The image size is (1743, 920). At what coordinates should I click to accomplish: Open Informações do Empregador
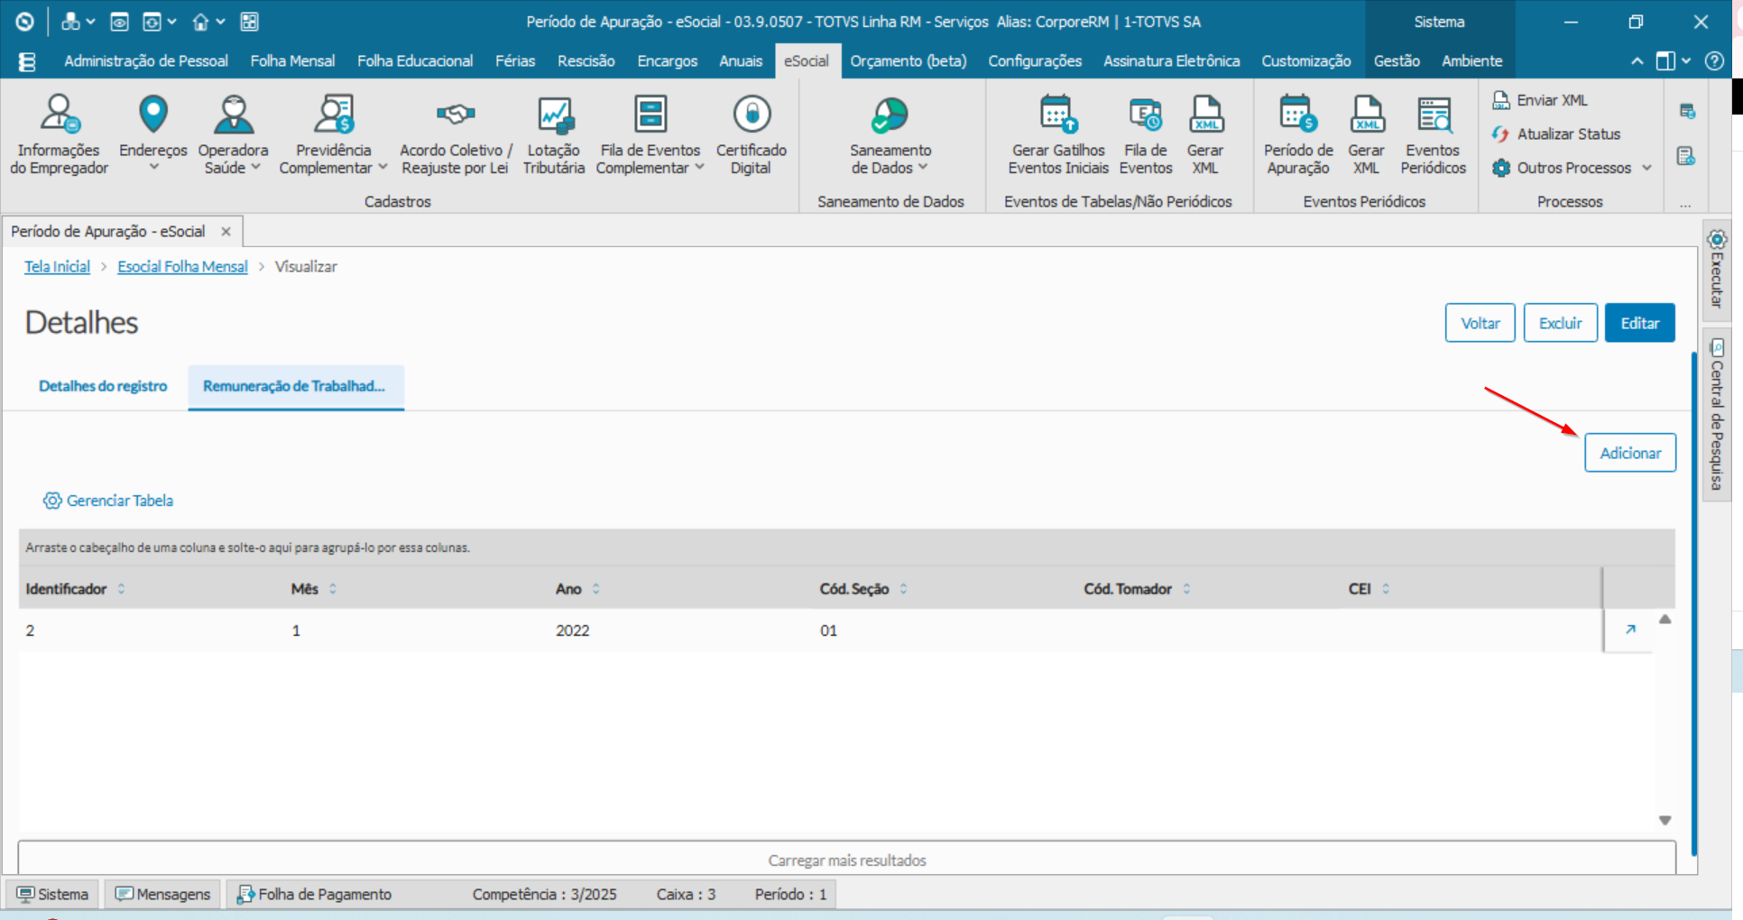pos(58,133)
